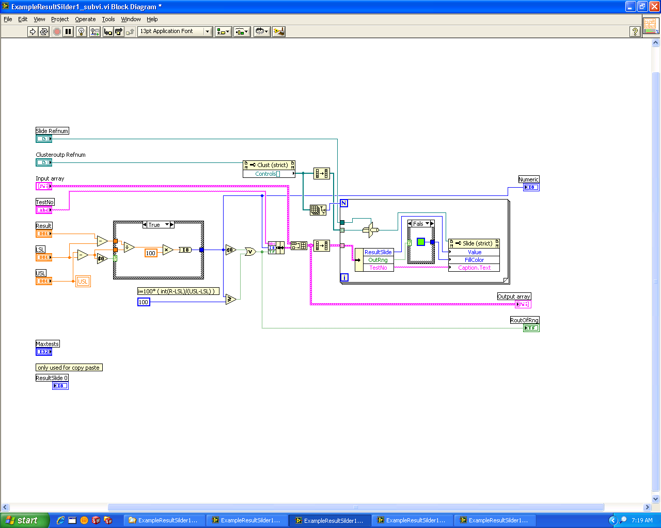Click the Step Out button
The height and width of the screenshot is (528, 661).
(130, 31)
